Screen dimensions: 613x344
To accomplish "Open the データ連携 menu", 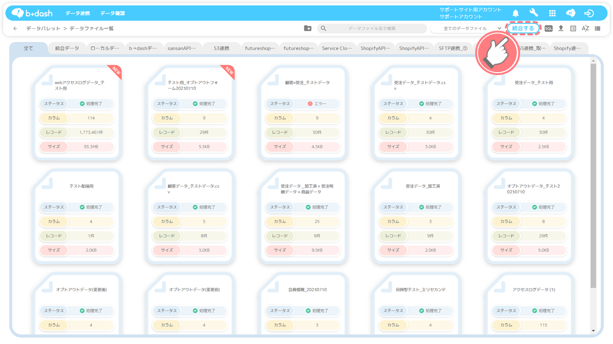I will pyautogui.click(x=78, y=13).
